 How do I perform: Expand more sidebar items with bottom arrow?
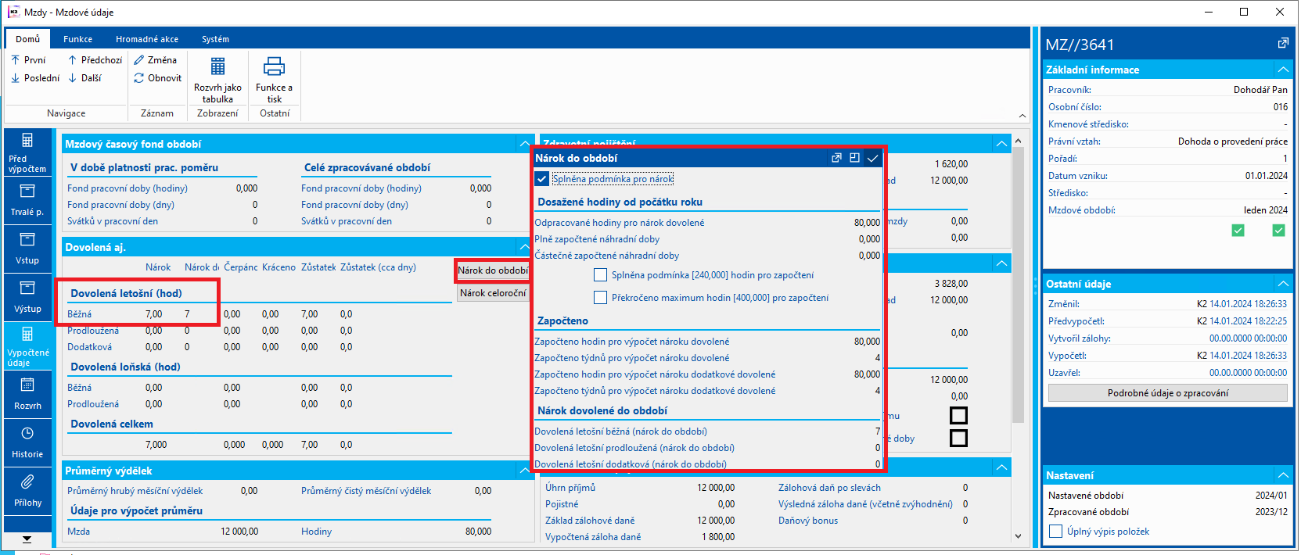pos(27,539)
